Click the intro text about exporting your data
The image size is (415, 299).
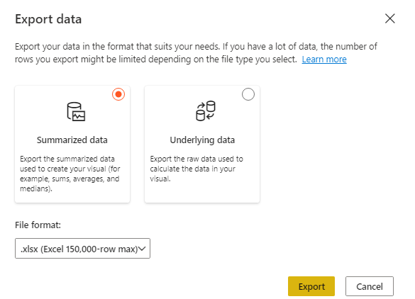coord(196,53)
